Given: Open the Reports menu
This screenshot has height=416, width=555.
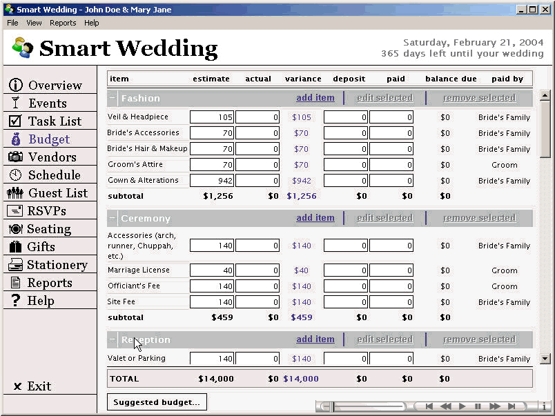Looking at the screenshot, I should (x=63, y=23).
